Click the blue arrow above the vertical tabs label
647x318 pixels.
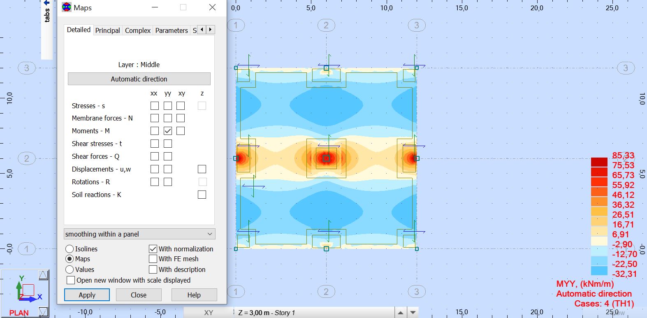pos(46,2)
